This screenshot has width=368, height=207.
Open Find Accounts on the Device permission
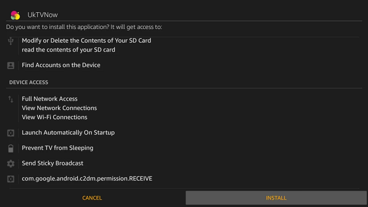point(61,65)
